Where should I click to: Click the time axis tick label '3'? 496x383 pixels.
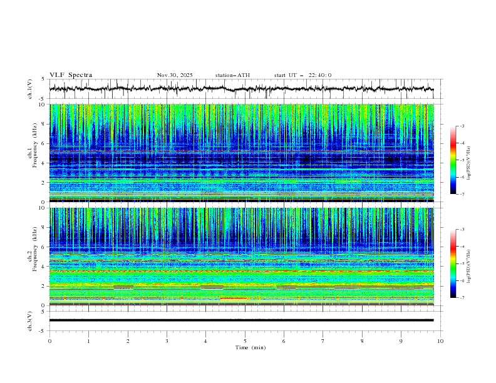[167, 341]
